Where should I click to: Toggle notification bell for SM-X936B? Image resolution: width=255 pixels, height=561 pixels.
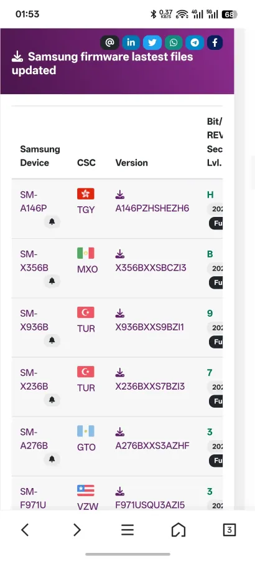point(52,340)
